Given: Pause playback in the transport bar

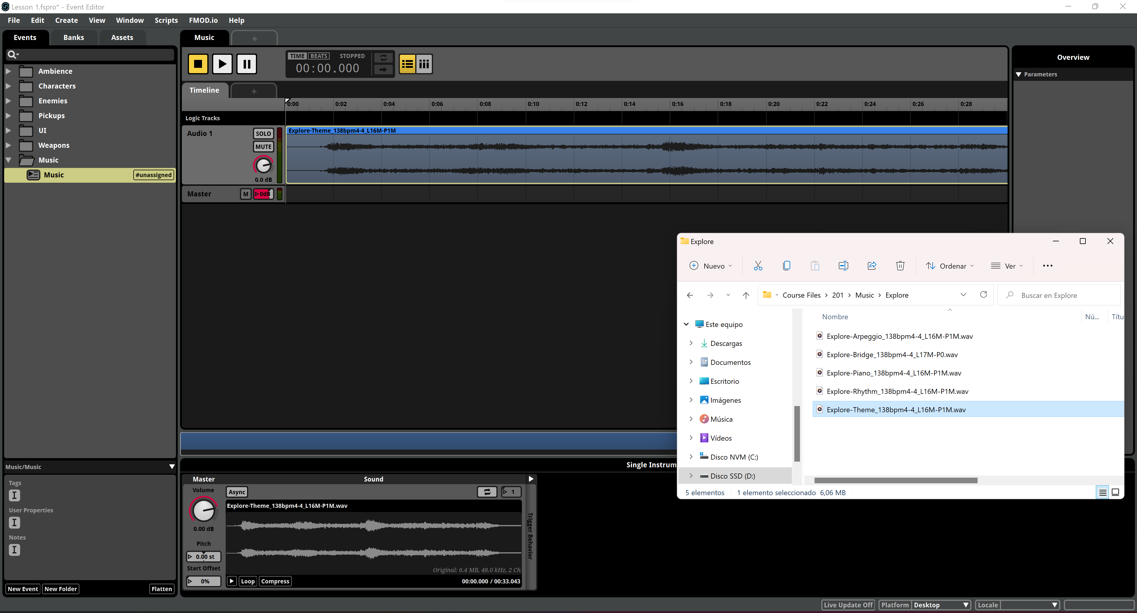Looking at the screenshot, I should pyautogui.click(x=246, y=65).
